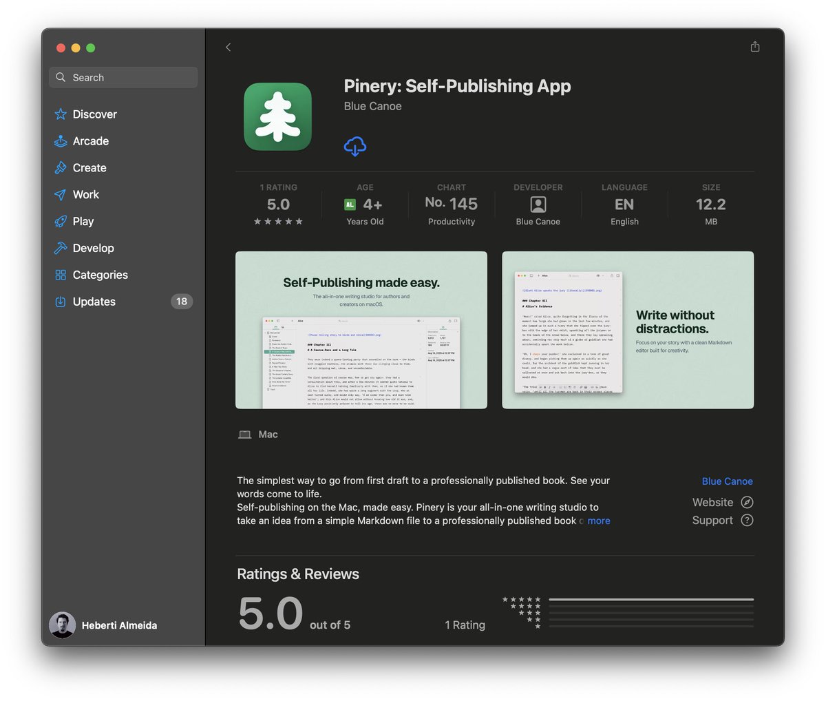Screen dimensions: 826x701
Task: Click the Ratings & Reviews heading
Action: coord(298,574)
